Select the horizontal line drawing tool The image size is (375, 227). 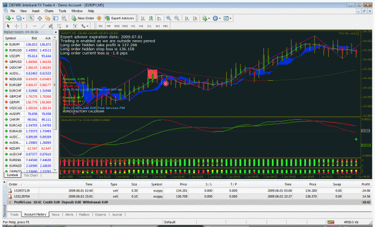[x=35, y=26]
